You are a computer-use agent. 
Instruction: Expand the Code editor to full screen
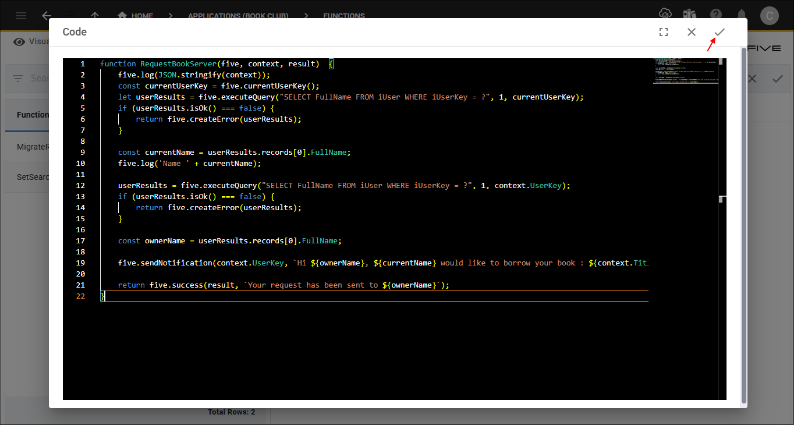pyautogui.click(x=664, y=32)
